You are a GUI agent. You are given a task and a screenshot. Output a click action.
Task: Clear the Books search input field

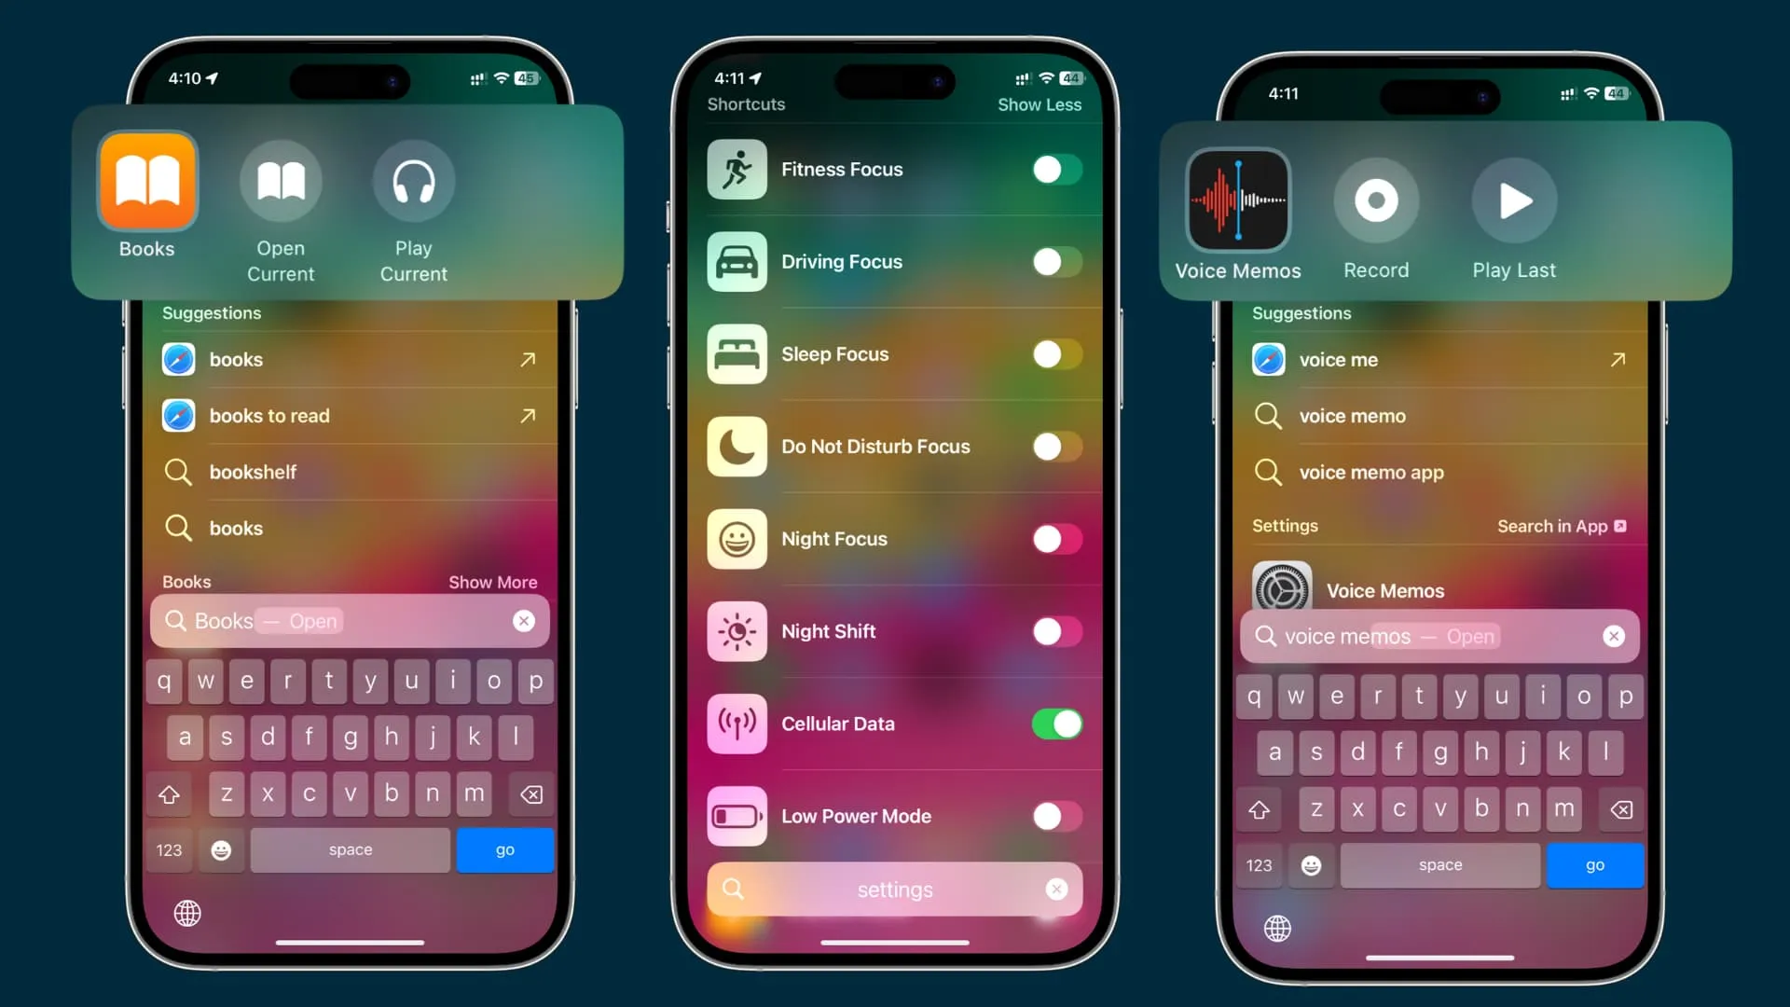525,620
